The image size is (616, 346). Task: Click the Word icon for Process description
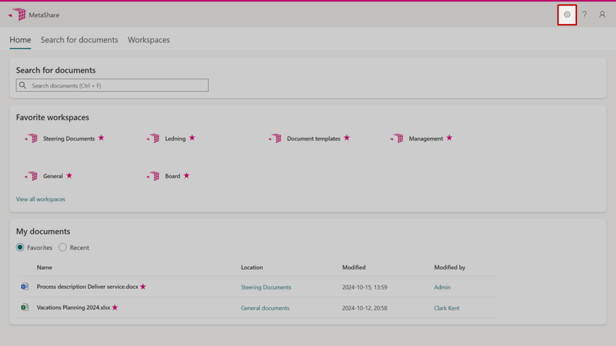tap(25, 287)
